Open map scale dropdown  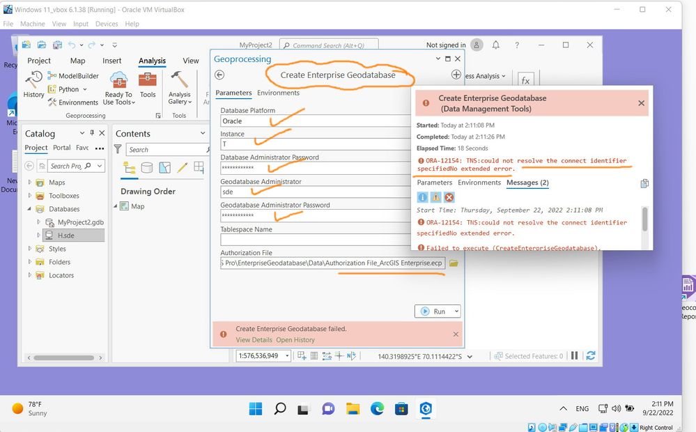tap(287, 355)
